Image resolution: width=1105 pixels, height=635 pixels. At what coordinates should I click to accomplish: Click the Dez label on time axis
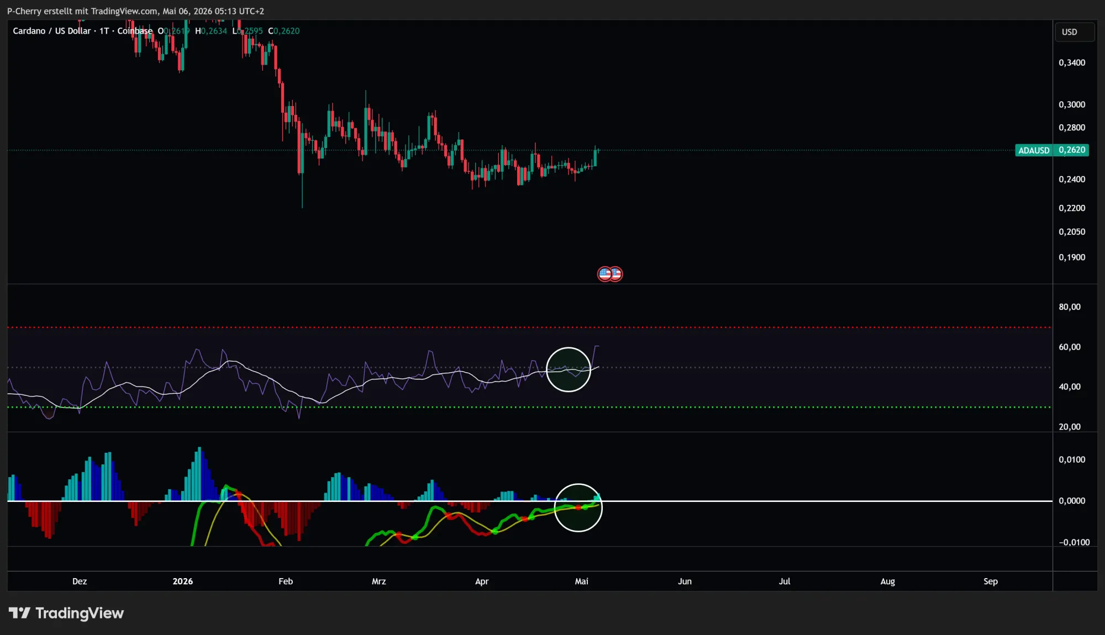coord(80,581)
